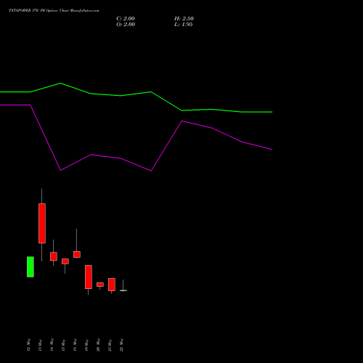Click the TATAPOWER 370 PE chart title

click(x=54, y=11)
